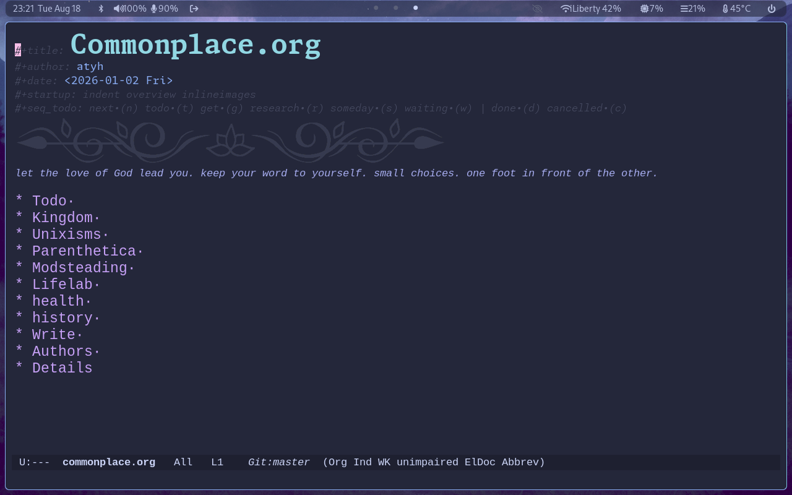Expand the Modsteading heading
792x495 pixels.
click(x=79, y=268)
